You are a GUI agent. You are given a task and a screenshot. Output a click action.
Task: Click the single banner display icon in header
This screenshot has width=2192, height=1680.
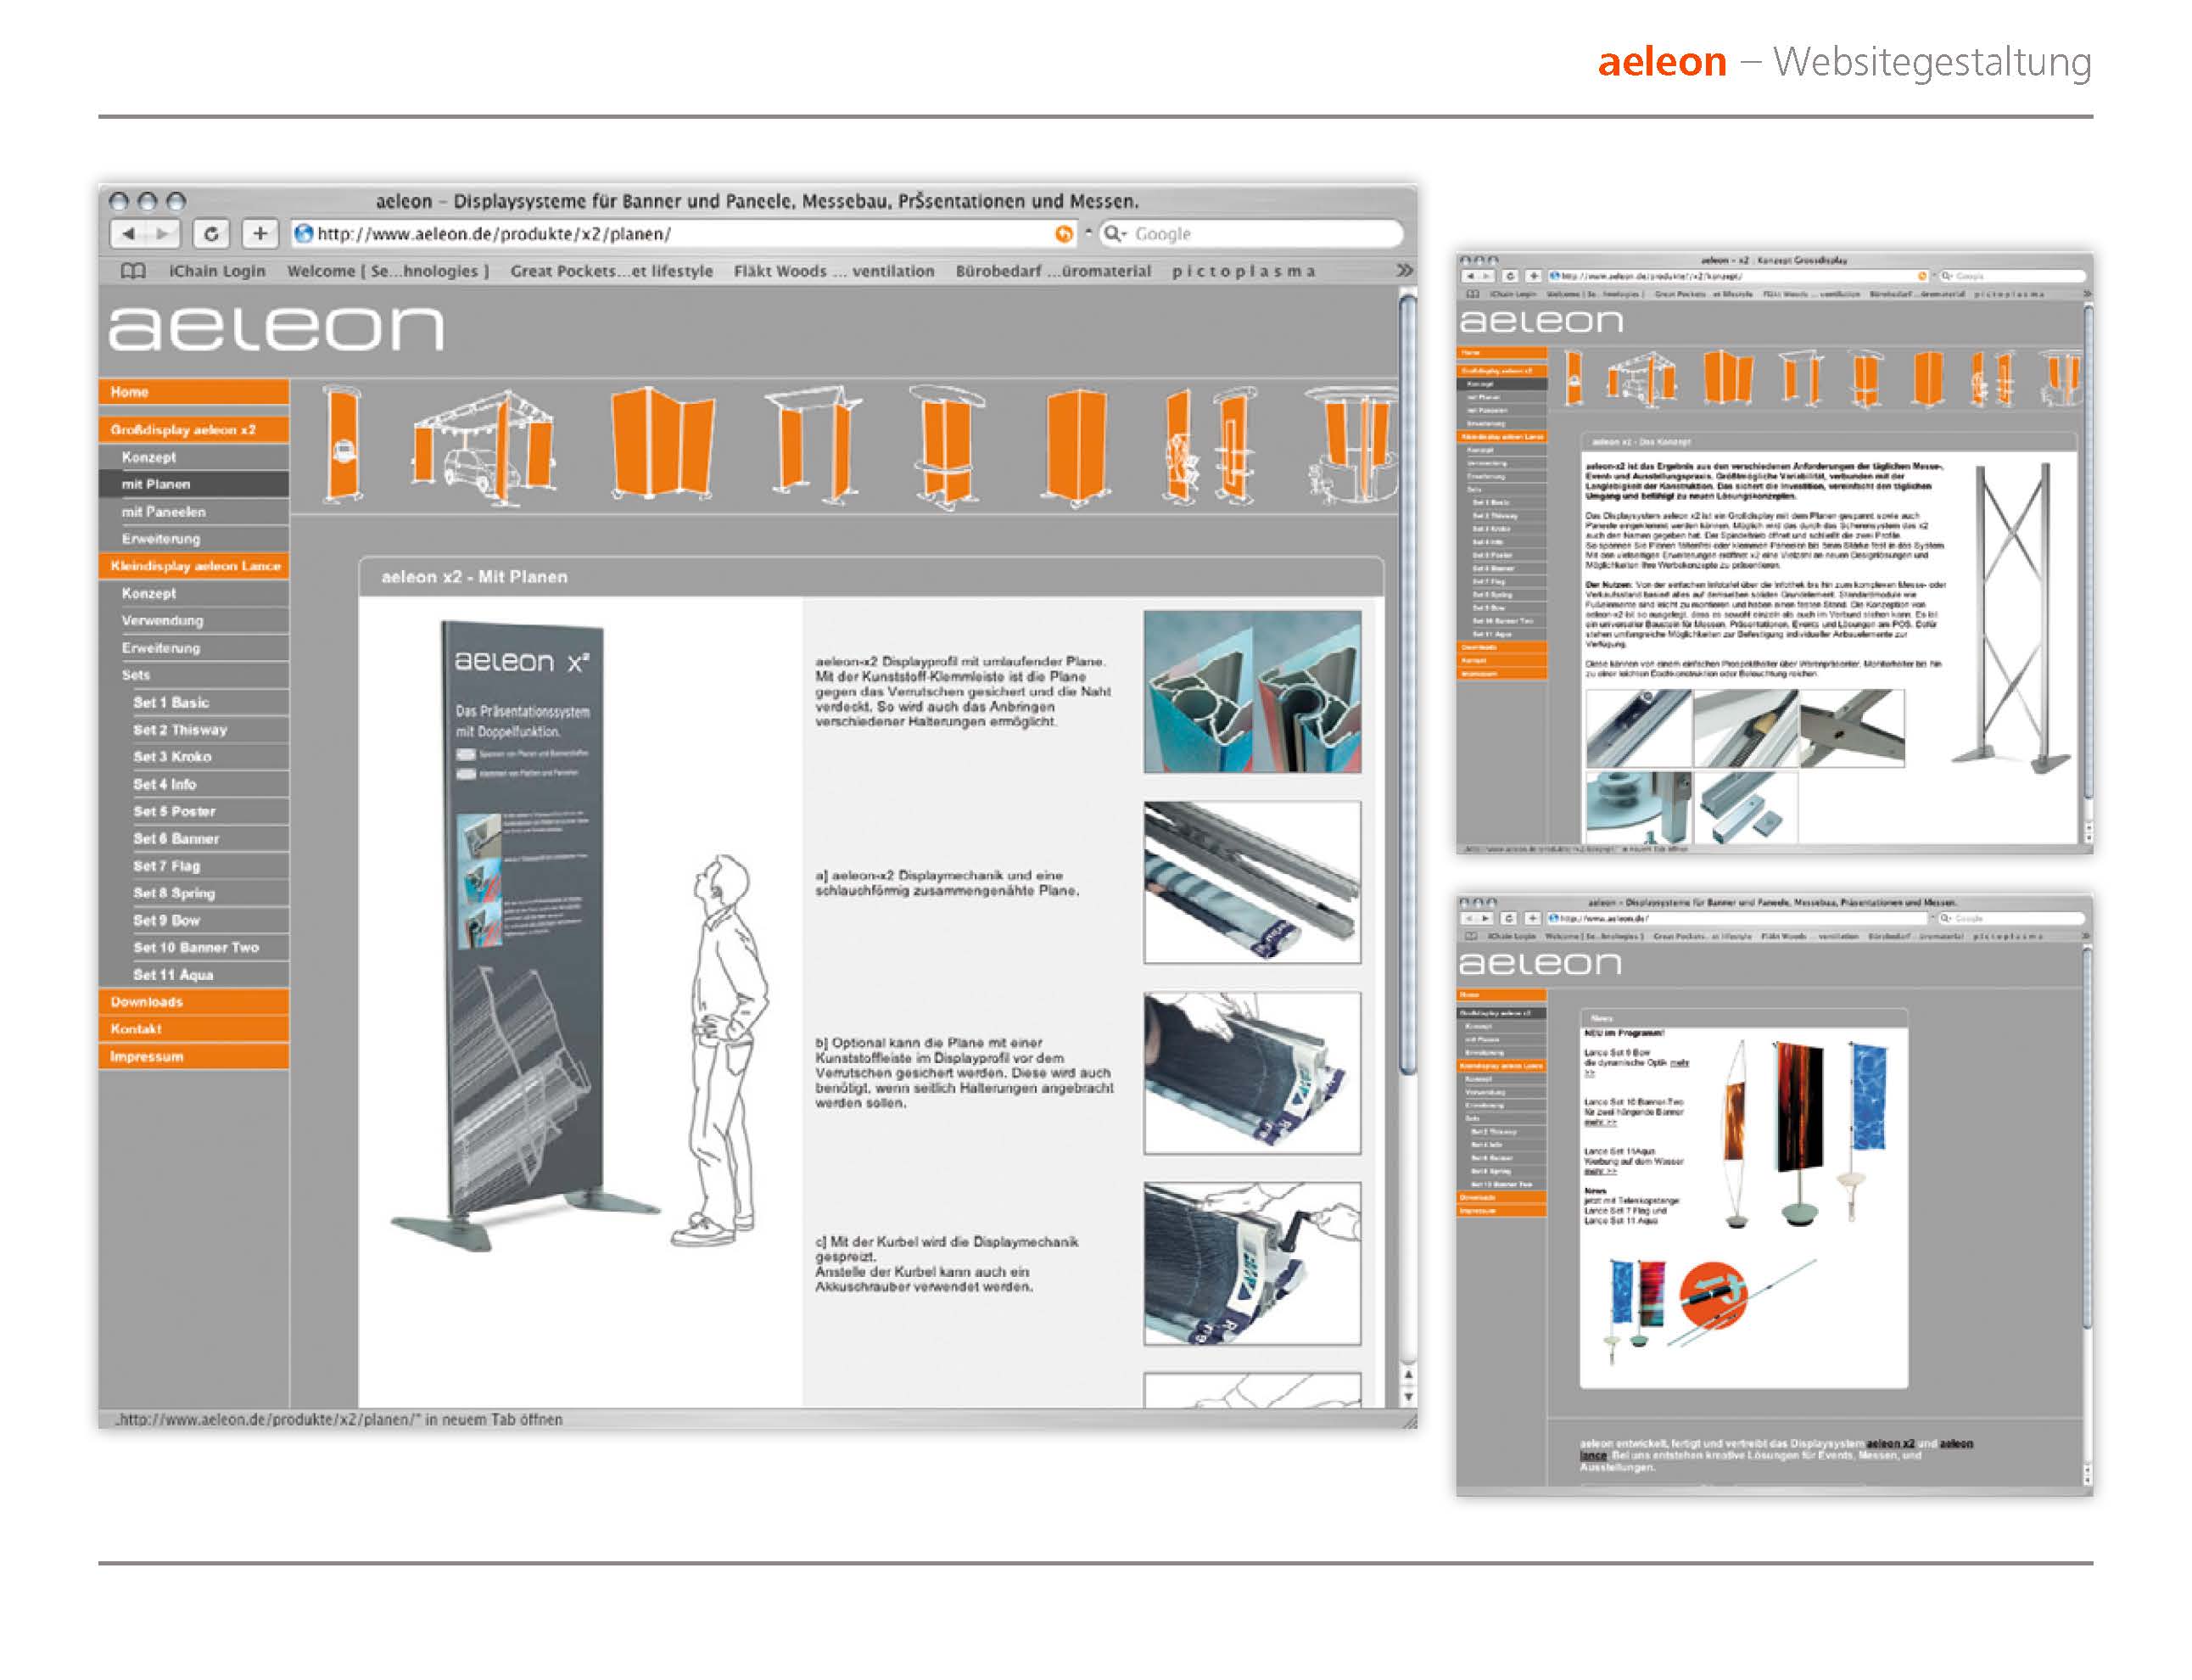pos(341,445)
